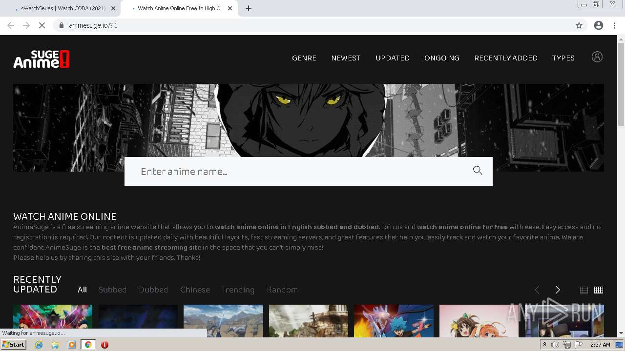Open Action Center flag icon

click(x=579, y=345)
